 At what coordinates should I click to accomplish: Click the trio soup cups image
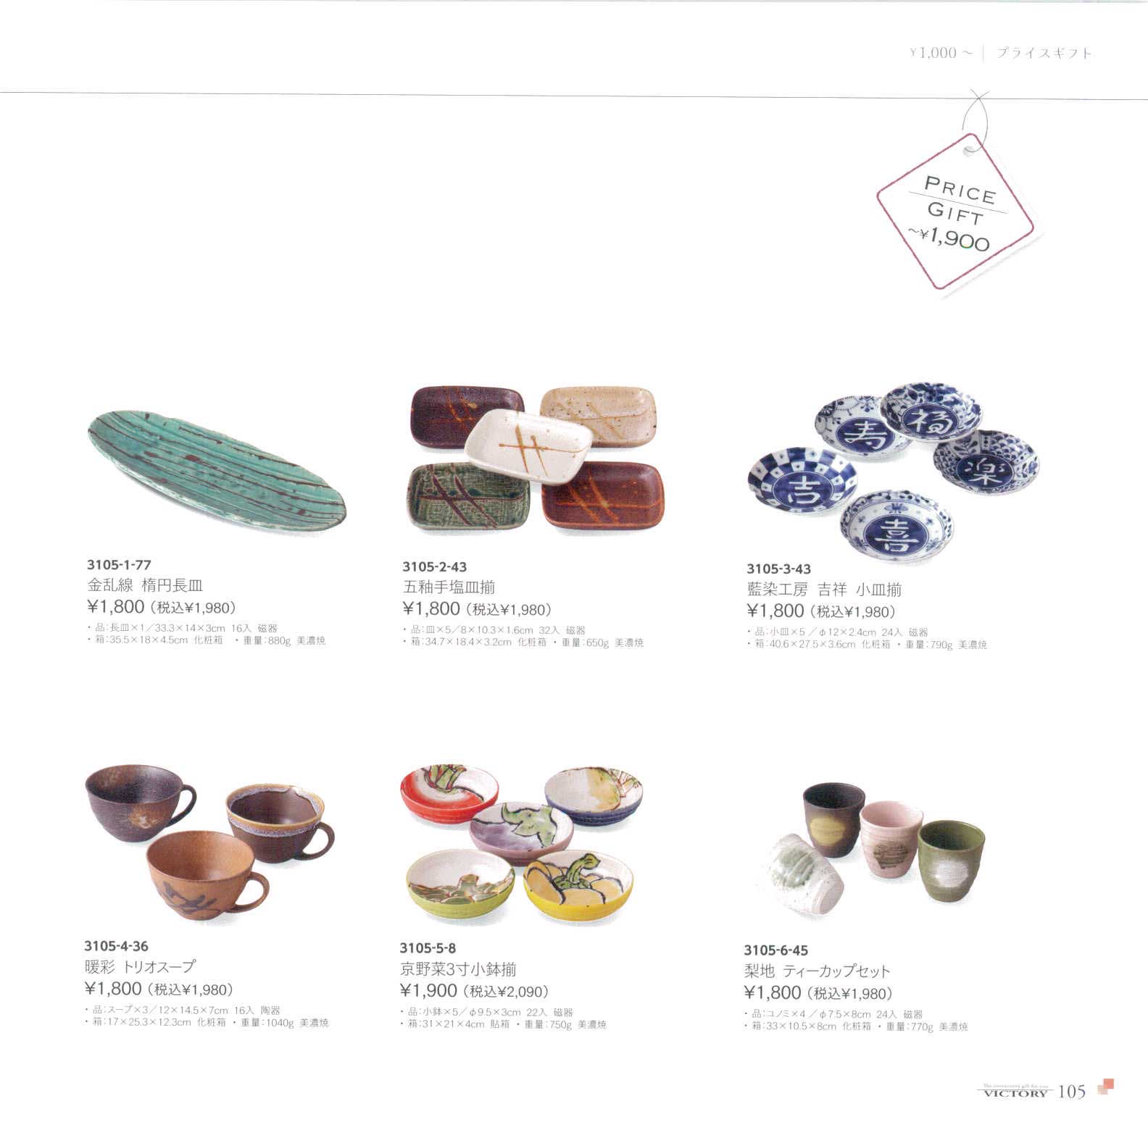(209, 842)
